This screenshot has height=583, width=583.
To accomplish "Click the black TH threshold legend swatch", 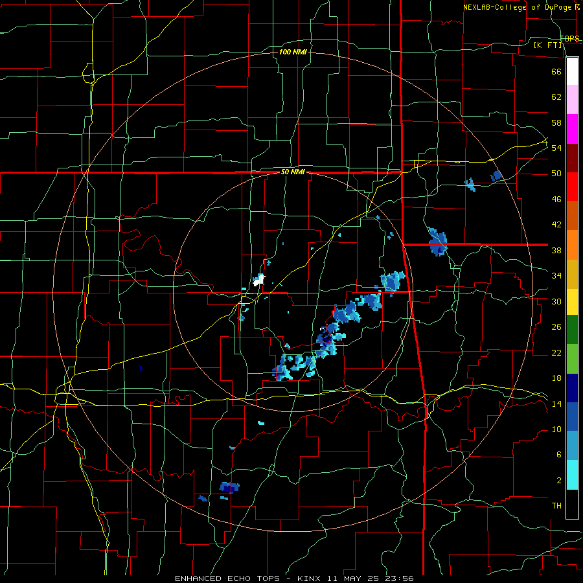I will pos(572,504).
